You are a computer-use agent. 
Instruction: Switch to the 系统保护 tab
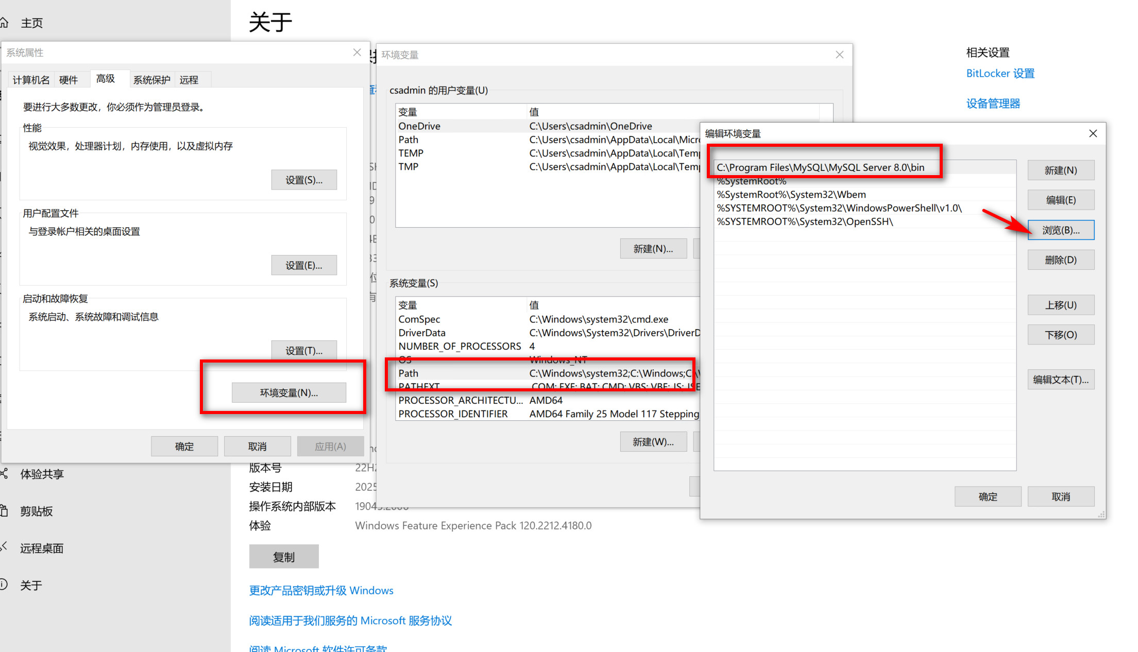[x=151, y=79]
